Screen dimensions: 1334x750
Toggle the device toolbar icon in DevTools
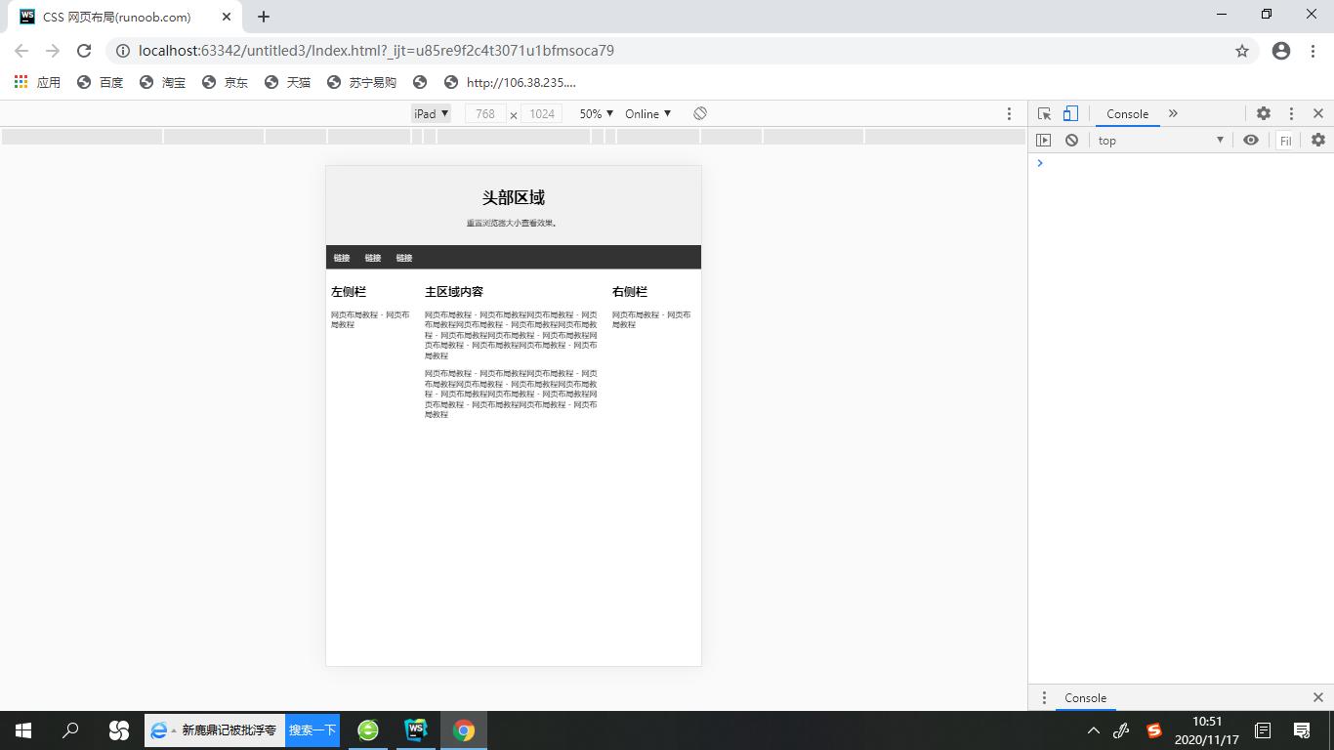[1070, 113]
